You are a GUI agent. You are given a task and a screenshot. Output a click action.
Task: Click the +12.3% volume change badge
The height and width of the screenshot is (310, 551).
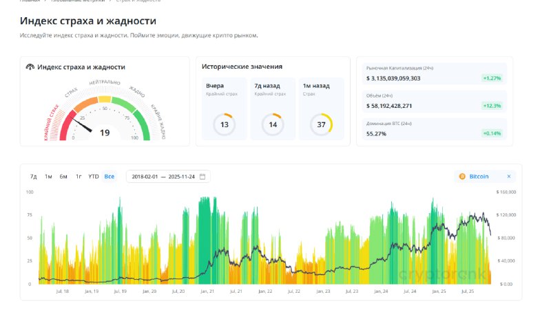pos(492,106)
